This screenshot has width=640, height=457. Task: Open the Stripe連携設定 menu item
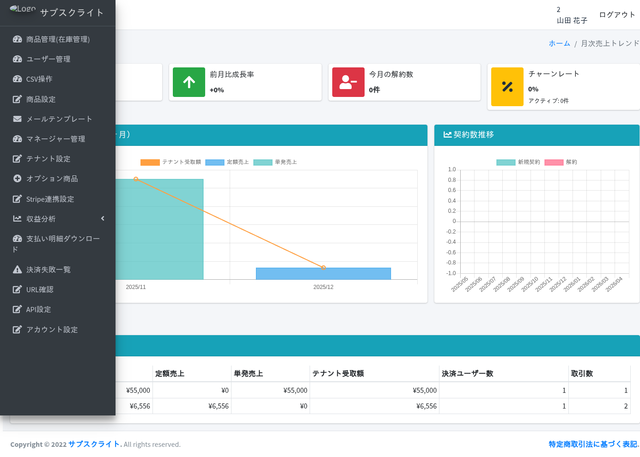(x=50, y=199)
